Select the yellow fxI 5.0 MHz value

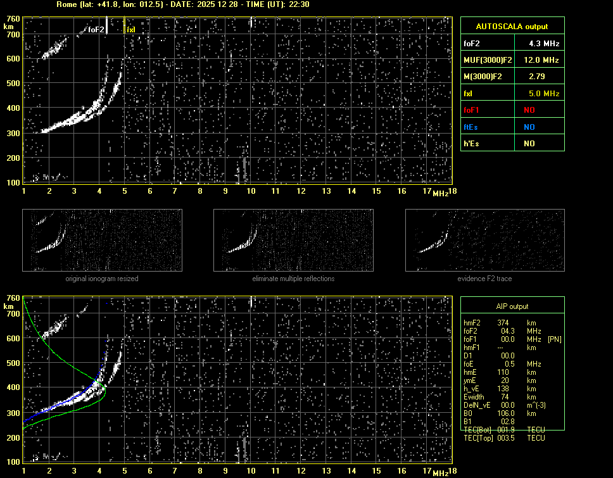pyautogui.click(x=545, y=94)
